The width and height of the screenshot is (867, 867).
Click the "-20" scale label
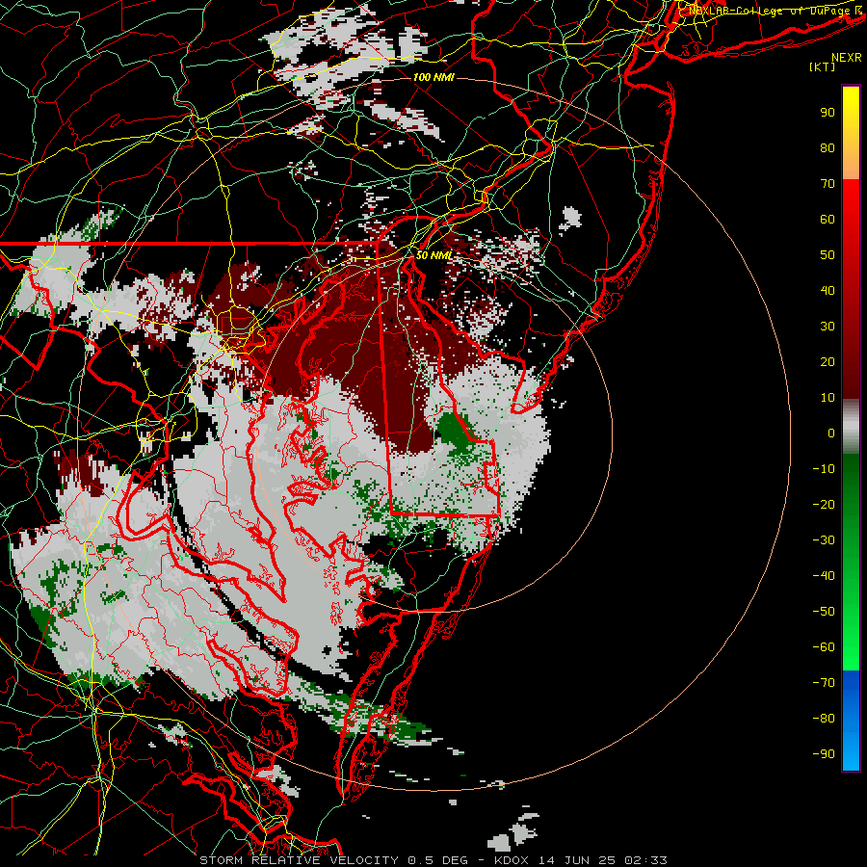coord(824,505)
